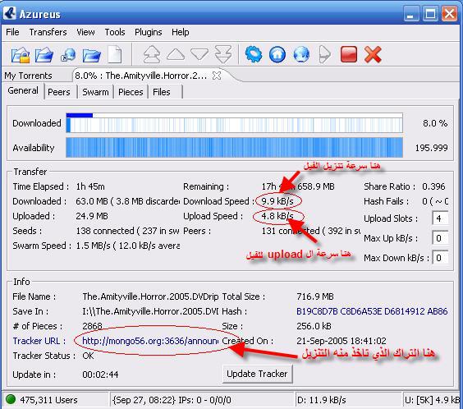The width and height of the screenshot is (463, 409).
Task: Click the Max Up kB/s input field
Action: click(440, 238)
